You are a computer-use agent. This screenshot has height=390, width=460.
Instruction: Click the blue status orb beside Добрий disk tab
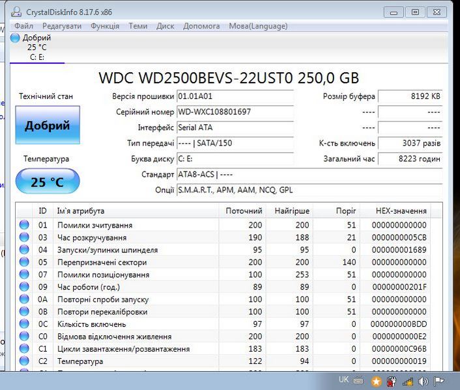pyautogui.click(x=15, y=38)
